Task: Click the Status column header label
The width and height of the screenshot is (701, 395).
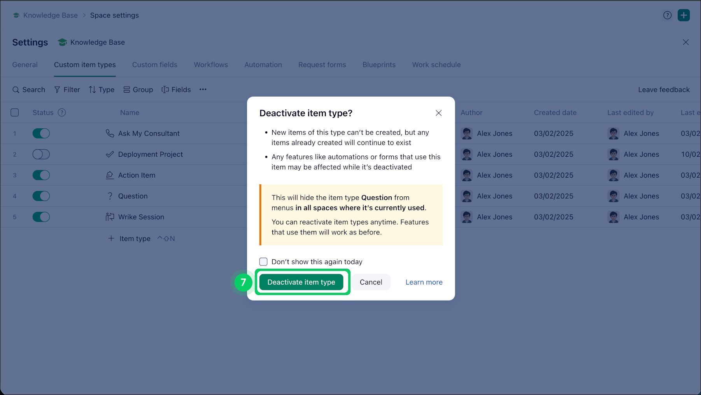Action: (x=43, y=112)
